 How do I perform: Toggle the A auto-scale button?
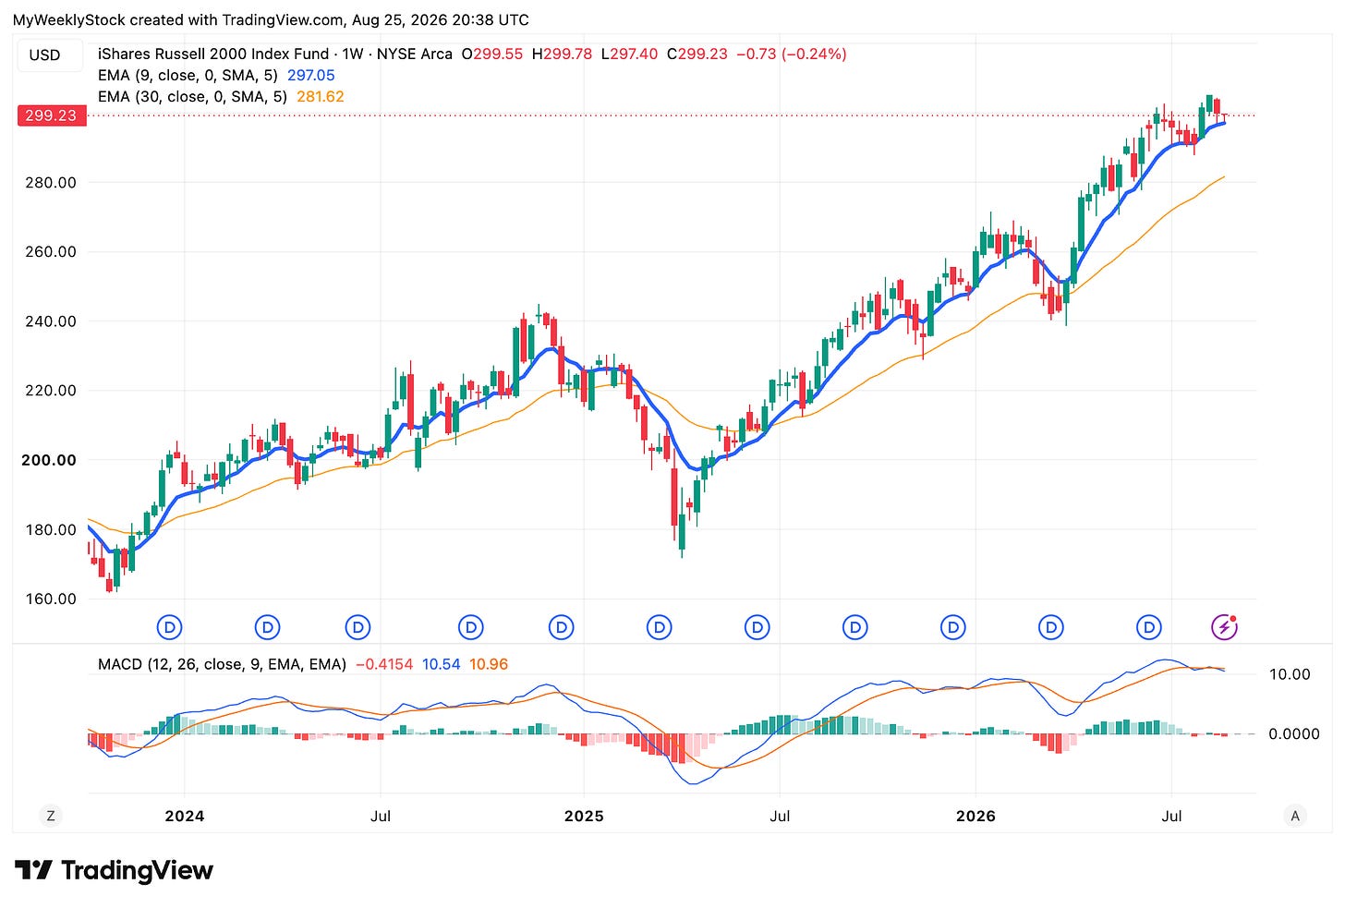(x=1295, y=816)
